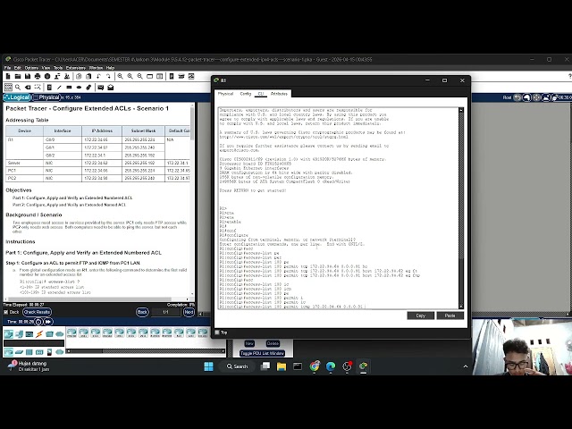Switch to the Config tab in R1
The width and height of the screenshot is (572, 429).
click(x=246, y=94)
